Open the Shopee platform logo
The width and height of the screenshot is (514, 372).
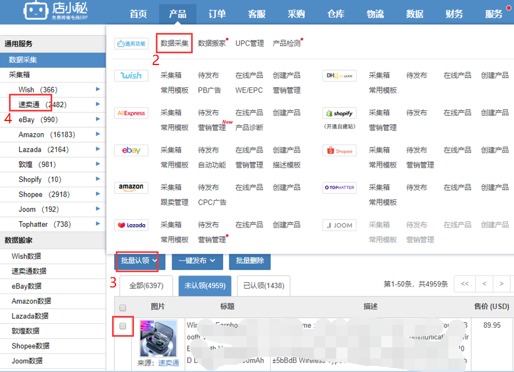point(339,151)
